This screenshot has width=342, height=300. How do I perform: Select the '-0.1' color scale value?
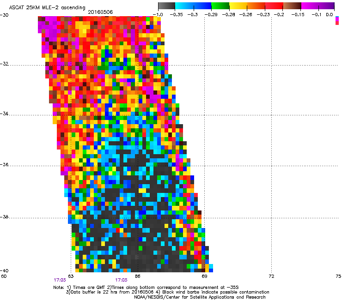[317, 15]
